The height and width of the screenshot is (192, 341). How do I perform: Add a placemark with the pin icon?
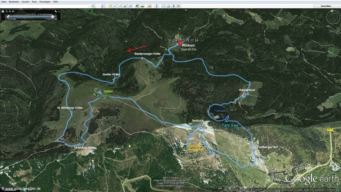[110, 6]
